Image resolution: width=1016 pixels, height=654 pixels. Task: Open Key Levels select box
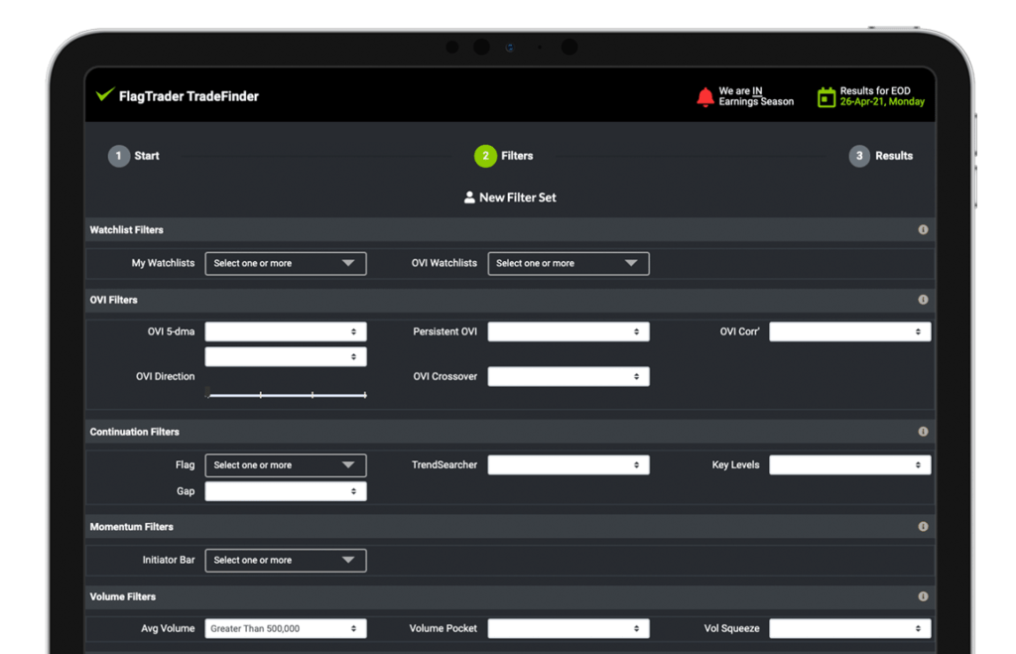pos(850,465)
